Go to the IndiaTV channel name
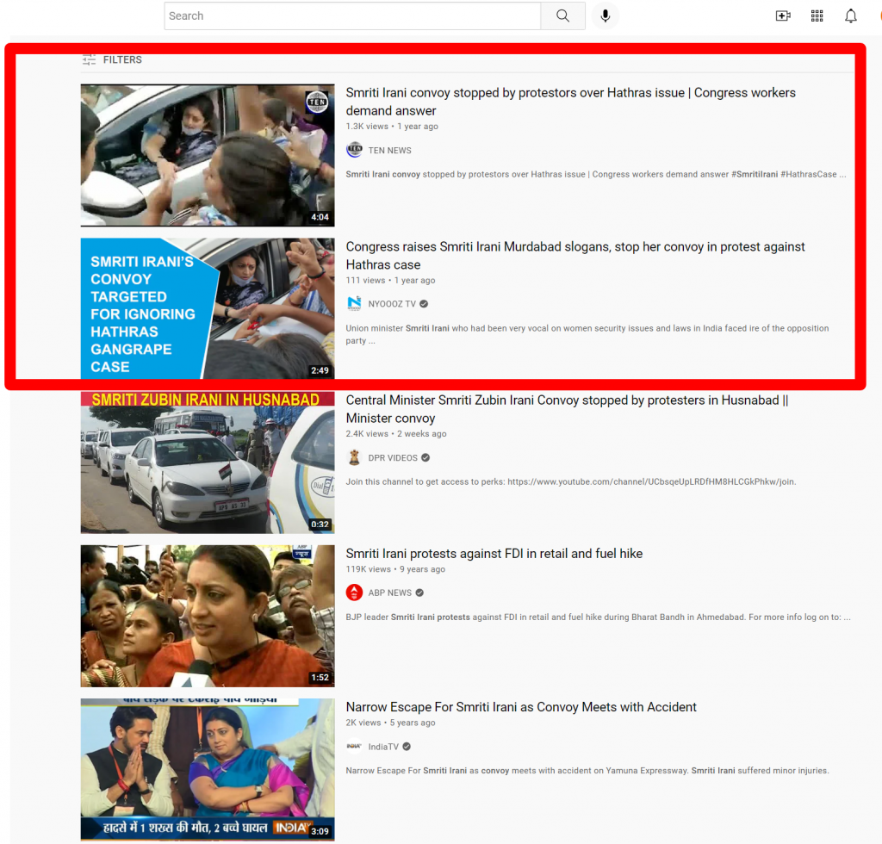Screen dimensions: 882x844 click(x=383, y=747)
